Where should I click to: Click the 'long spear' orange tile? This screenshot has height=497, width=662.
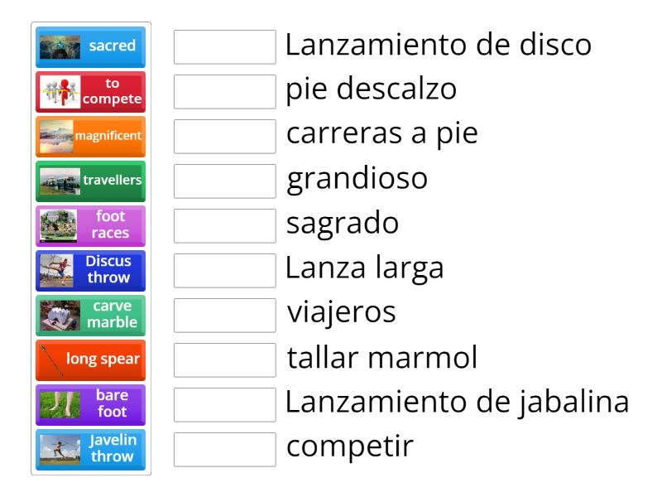tap(90, 359)
